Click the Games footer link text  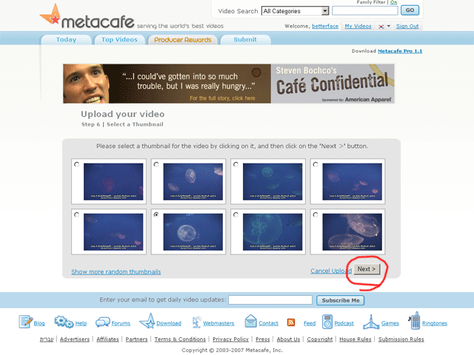click(390, 323)
